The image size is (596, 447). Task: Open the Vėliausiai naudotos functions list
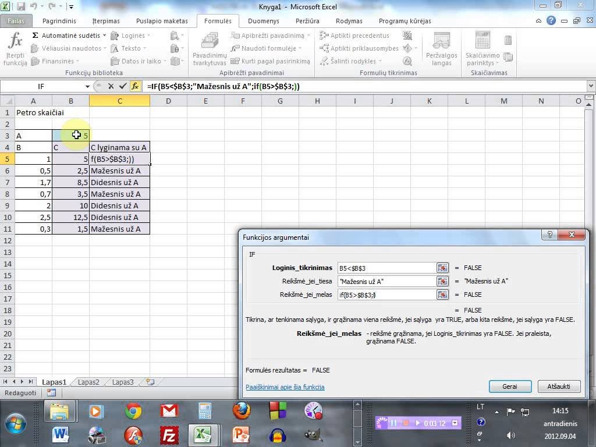tap(69, 48)
